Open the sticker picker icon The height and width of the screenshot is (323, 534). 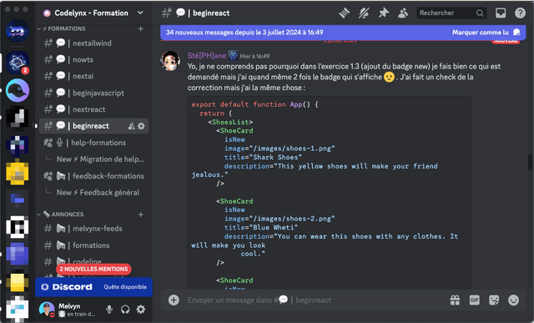point(494,300)
